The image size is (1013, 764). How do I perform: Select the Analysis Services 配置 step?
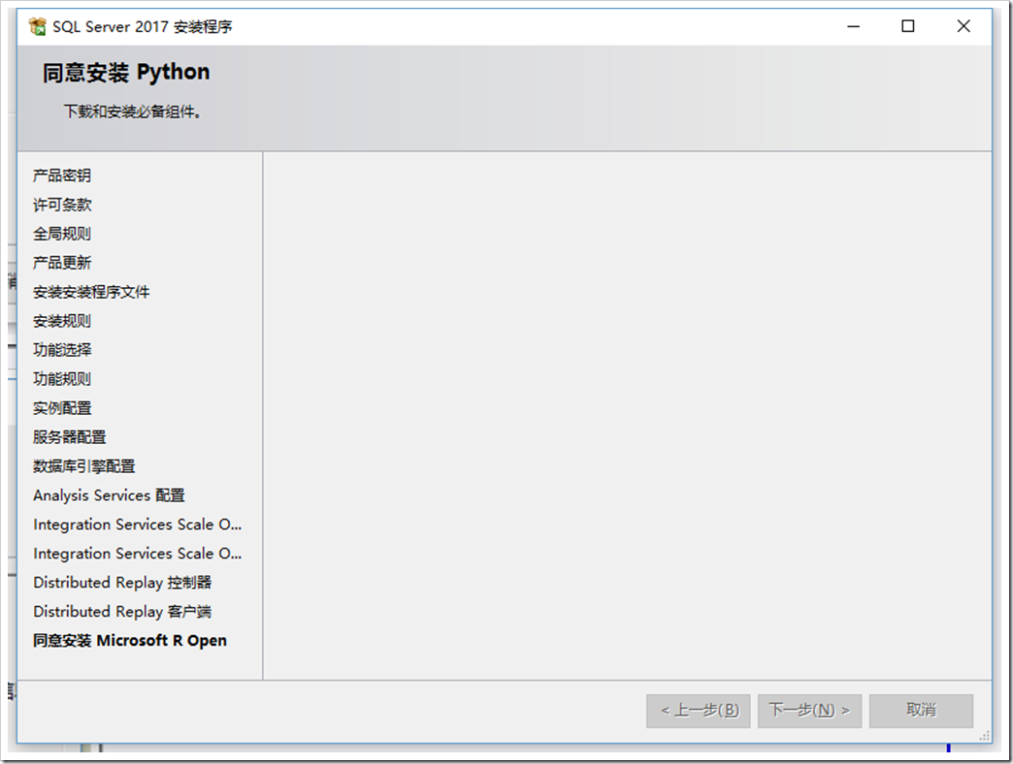coord(110,494)
